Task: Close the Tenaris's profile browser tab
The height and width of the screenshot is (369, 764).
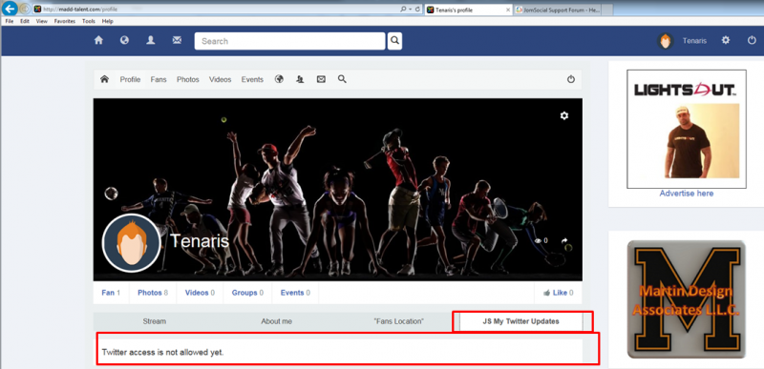Action: pyautogui.click(x=508, y=10)
